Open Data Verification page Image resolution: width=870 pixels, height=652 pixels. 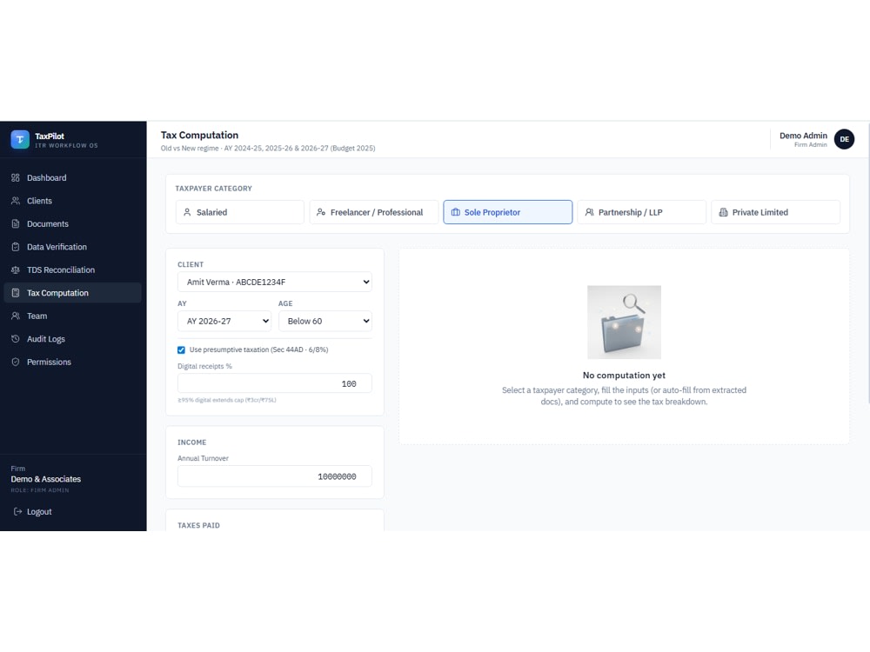(73, 247)
